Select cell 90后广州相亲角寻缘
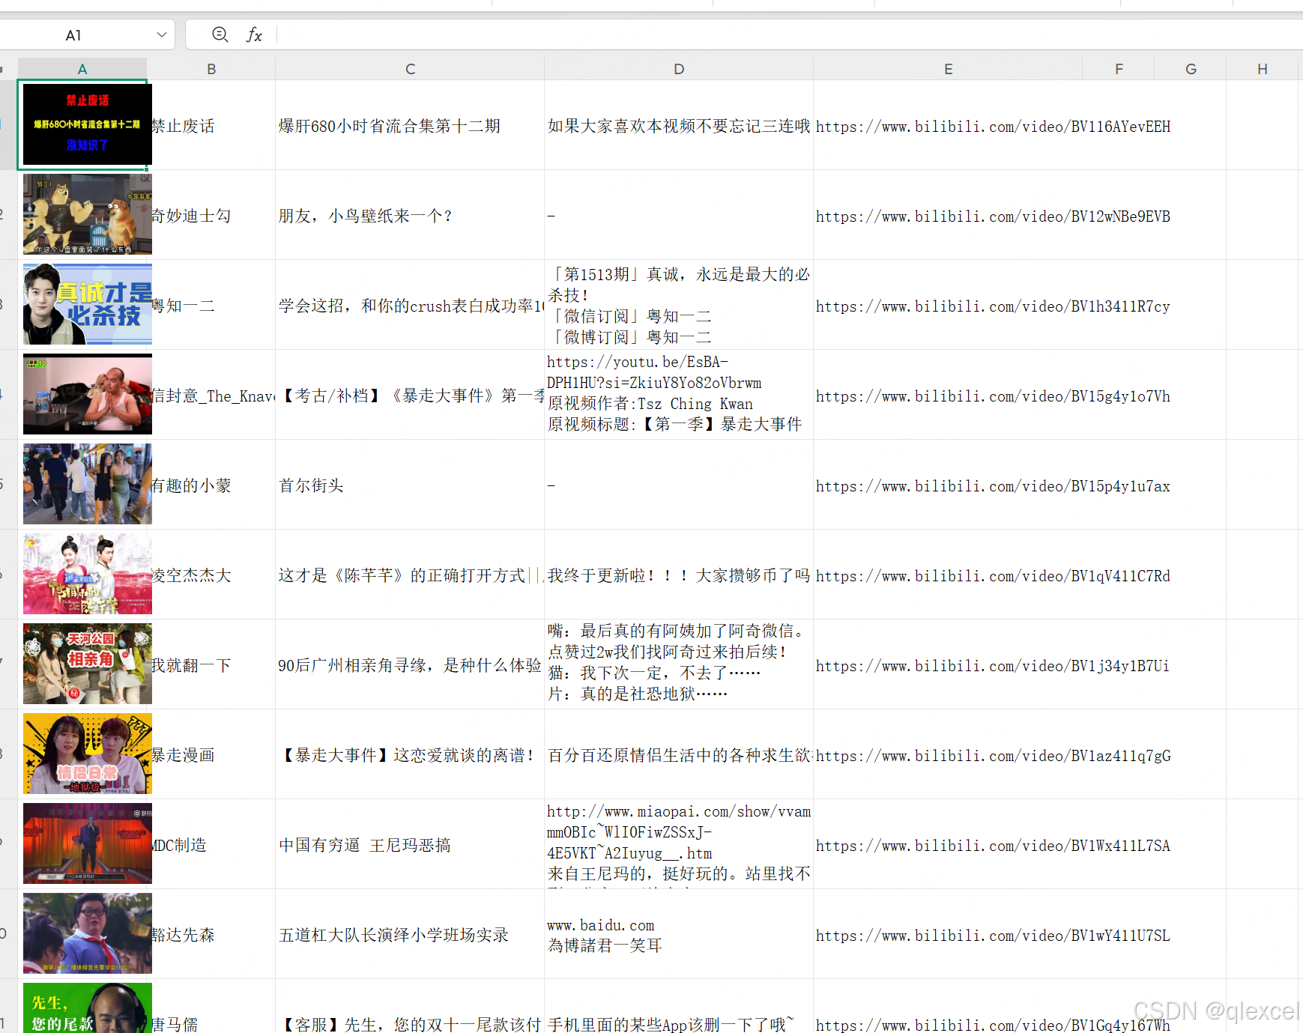Screen dimensions: 1303x1033 click(410, 664)
